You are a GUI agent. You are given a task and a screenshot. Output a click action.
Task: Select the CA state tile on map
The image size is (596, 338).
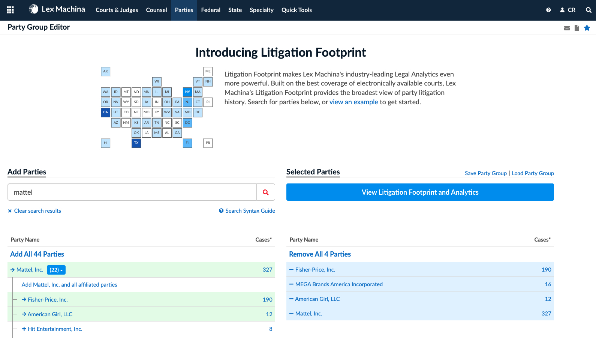(x=106, y=112)
